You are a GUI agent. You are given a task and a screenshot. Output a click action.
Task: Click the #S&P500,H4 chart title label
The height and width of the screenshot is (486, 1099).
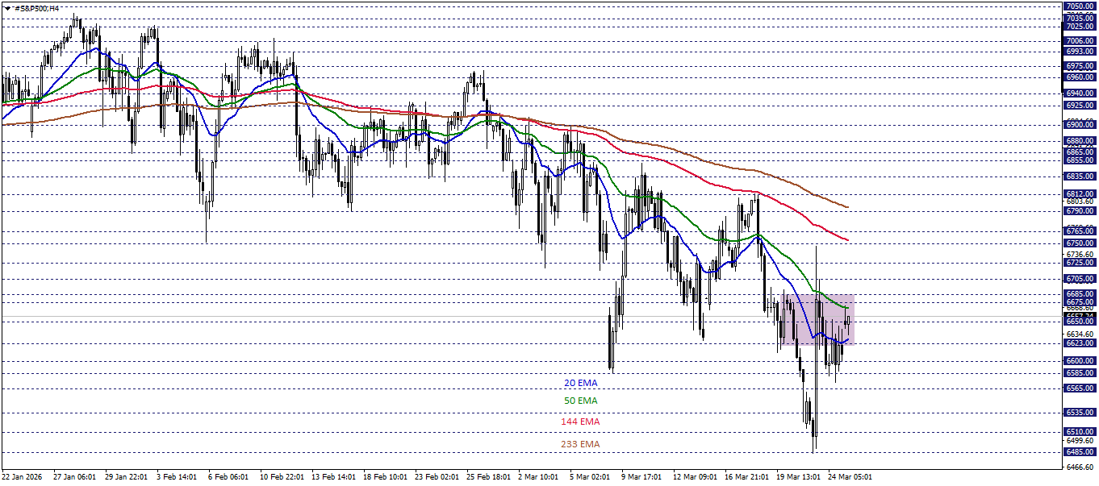[x=36, y=8]
